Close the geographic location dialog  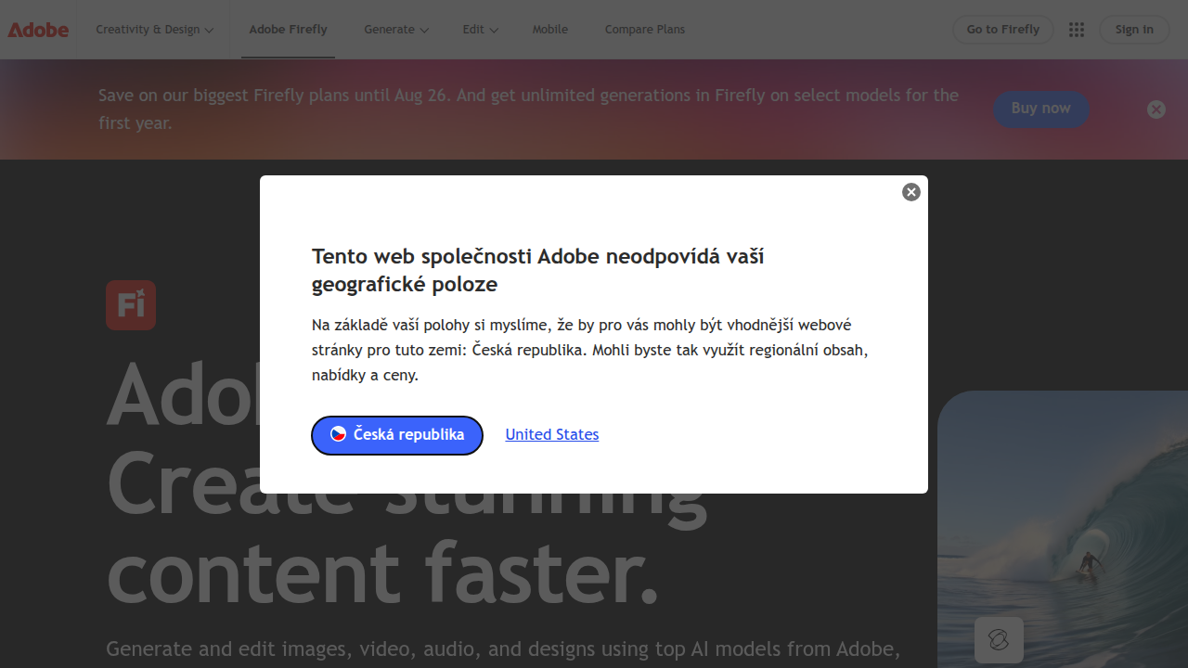(x=911, y=192)
